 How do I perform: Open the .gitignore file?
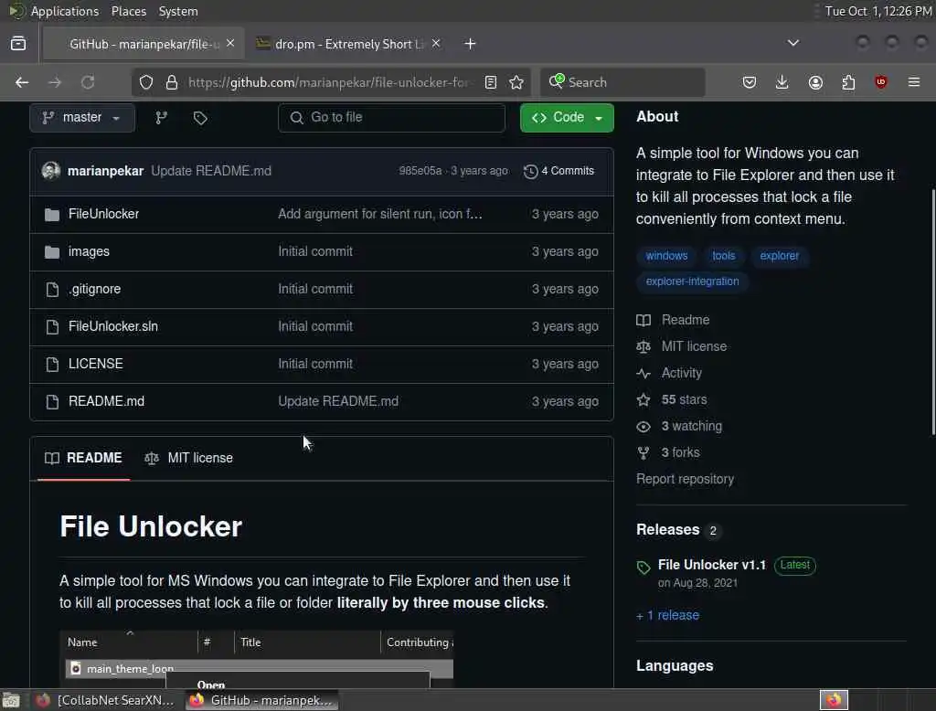pos(94,289)
